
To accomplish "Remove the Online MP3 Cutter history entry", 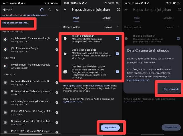I will click(x=57, y=113).
